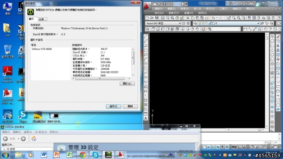Toggle the layer lock padlock icon
Viewport: 283px width, 159px height.
[x=210, y=23]
